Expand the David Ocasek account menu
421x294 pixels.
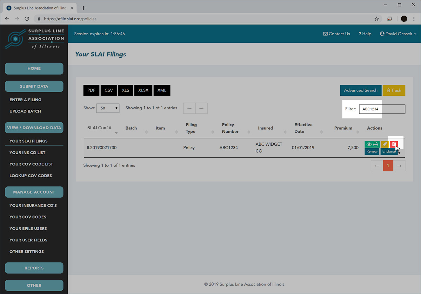pyautogui.click(x=398, y=34)
